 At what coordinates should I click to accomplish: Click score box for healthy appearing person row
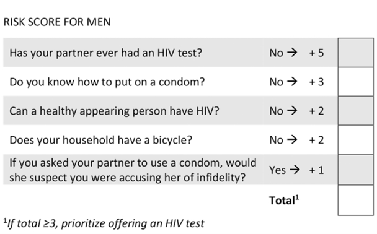tap(355, 111)
